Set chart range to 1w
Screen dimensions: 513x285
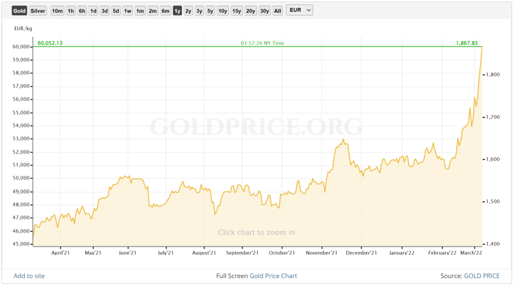click(128, 11)
